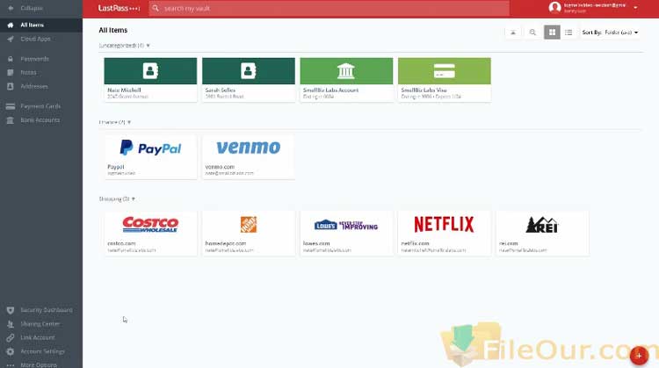Click the Link Account chain icon
This screenshot has width=659, height=368.
tap(11, 337)
